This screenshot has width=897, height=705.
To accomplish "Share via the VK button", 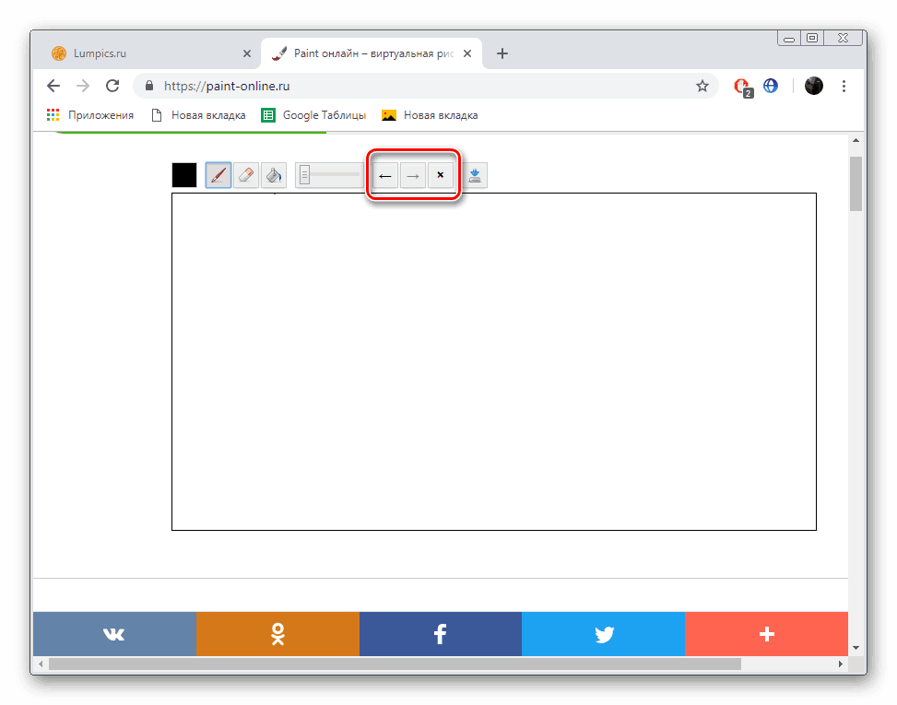I will click(x=114, y=633).
